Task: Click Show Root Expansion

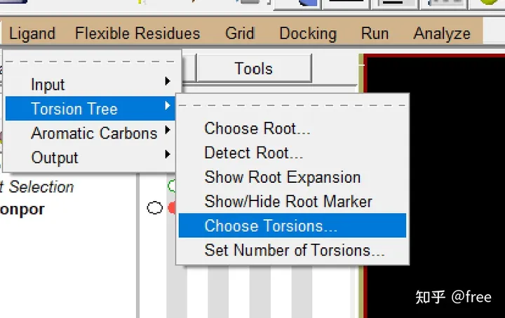Action: pos(283,177)
